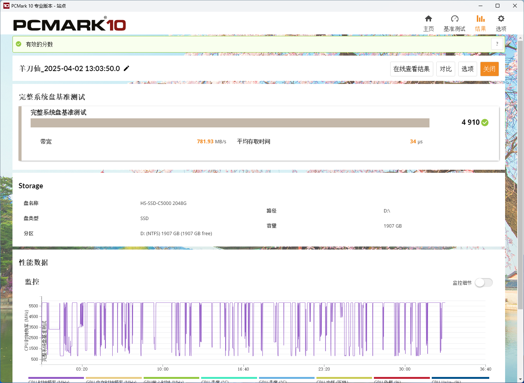Click the 盘类型 value SSD
The width and height of the screenshot is (524, 383).
(144, 218)
